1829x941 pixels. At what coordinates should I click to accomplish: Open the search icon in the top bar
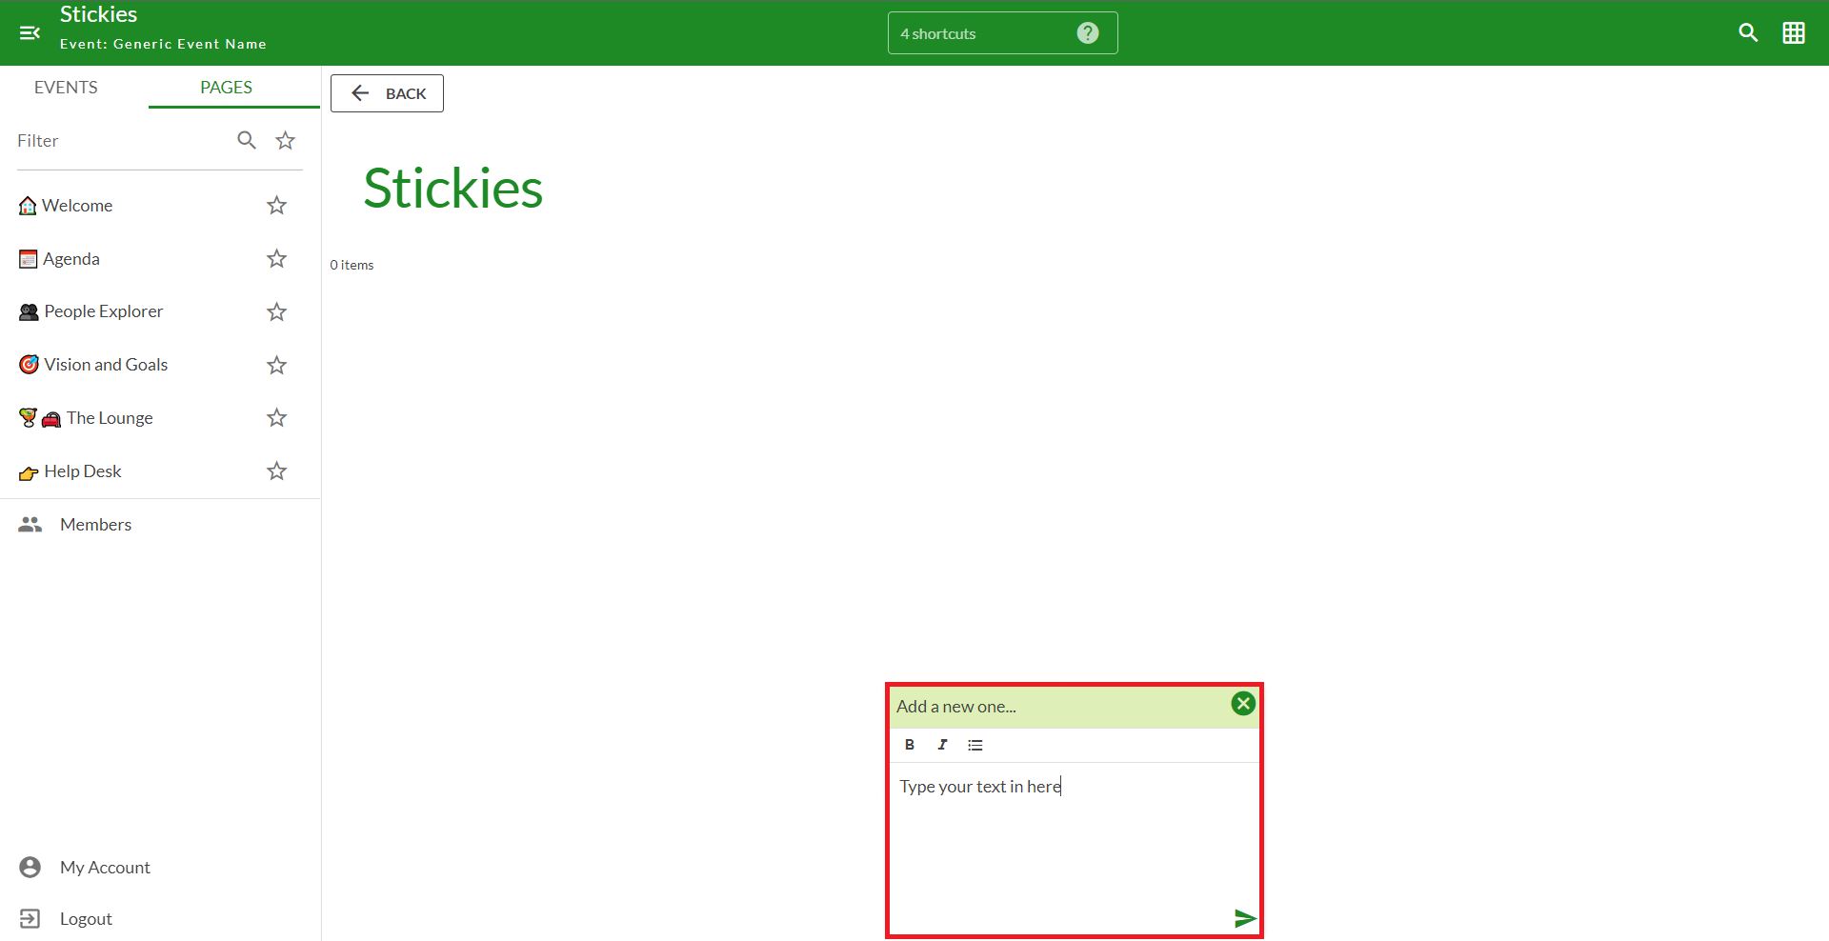point(1747,33)
